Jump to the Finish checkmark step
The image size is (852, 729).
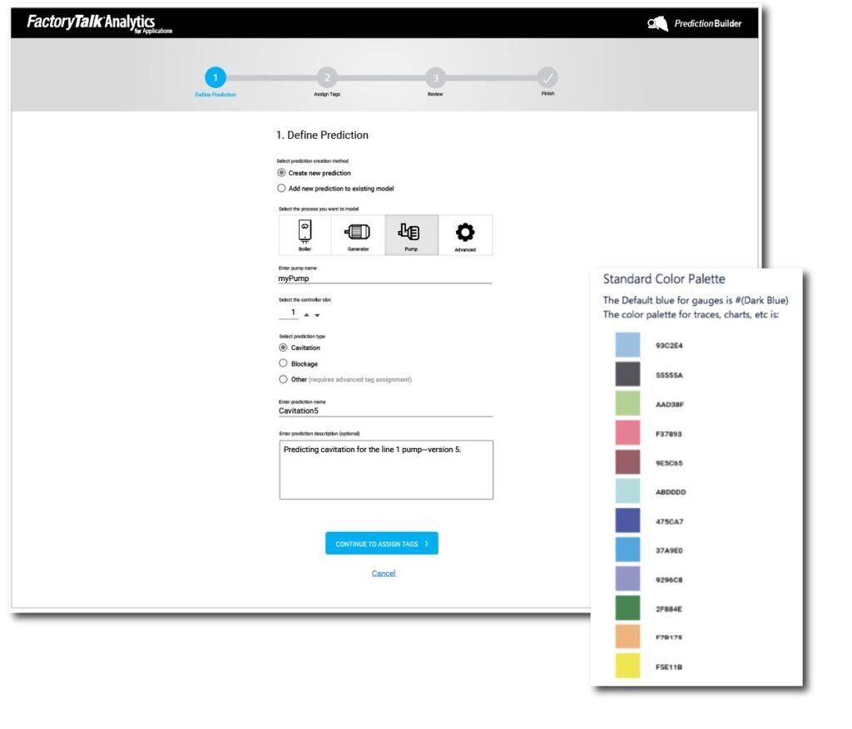547,77
